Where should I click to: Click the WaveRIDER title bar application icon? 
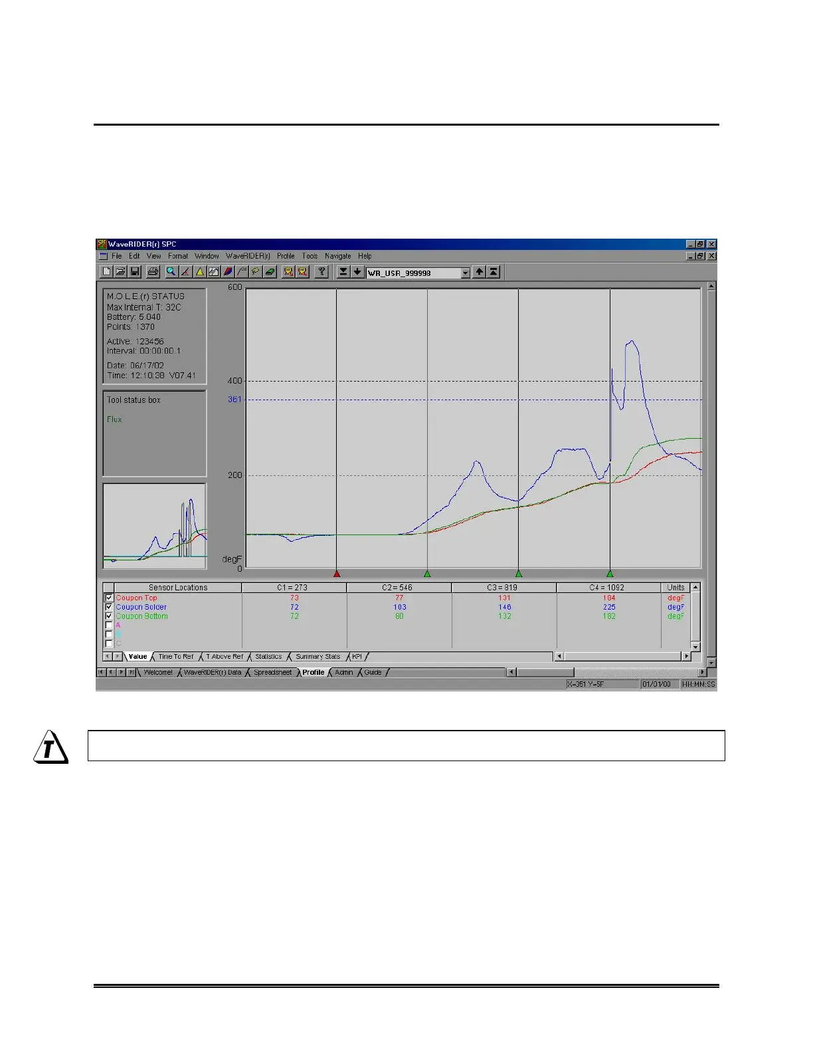coord(102,244)
